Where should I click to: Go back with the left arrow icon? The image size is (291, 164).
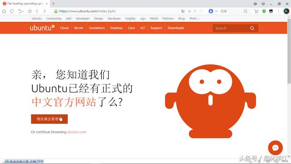37,11
